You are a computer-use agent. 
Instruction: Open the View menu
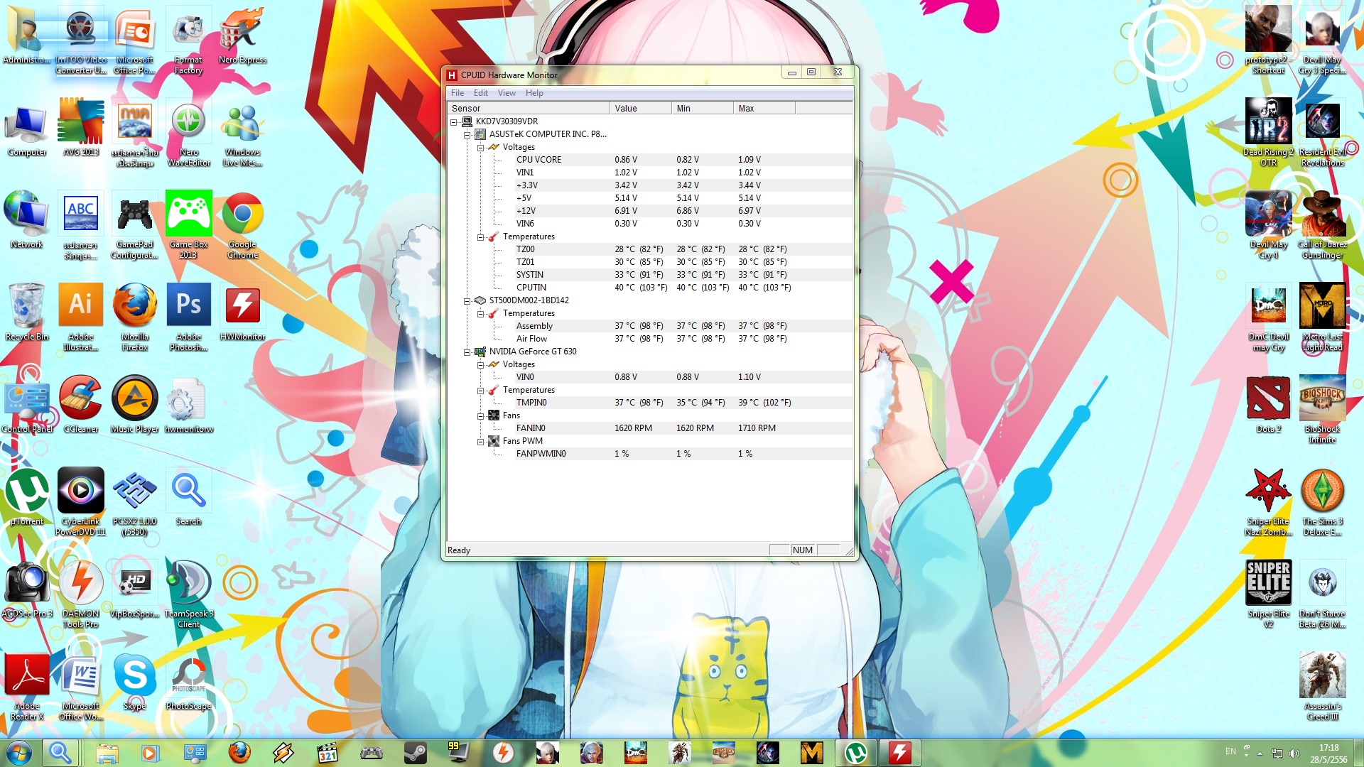[x=507, y=93]
